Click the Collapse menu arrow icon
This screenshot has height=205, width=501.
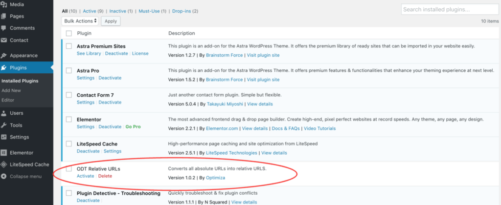(3, 176)
